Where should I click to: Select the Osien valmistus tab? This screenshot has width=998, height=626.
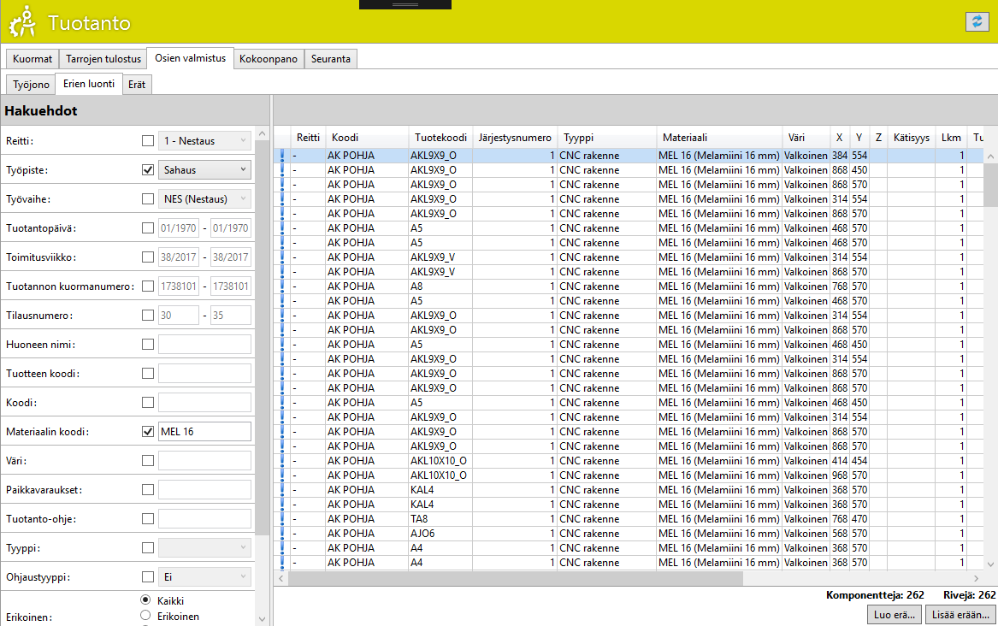[191, 58]
